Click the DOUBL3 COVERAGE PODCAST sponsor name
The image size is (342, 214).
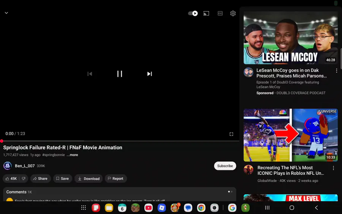pos(301,93)
